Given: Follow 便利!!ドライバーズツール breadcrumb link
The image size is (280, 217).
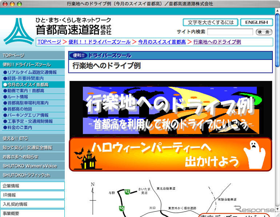Looking at the screenshot, I should coord(100,42).
